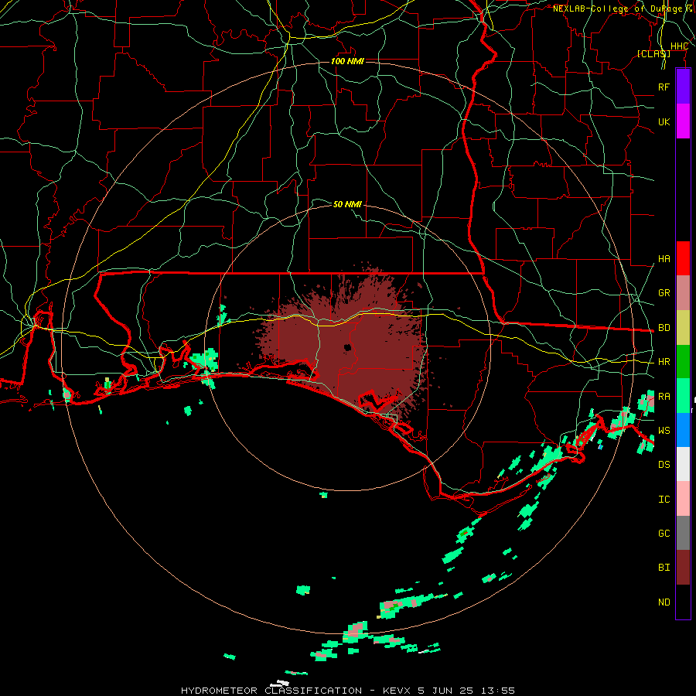Click the light pink IC legend swatch
This screenshot has height=696, width=696.
click(x=683, y=499)
